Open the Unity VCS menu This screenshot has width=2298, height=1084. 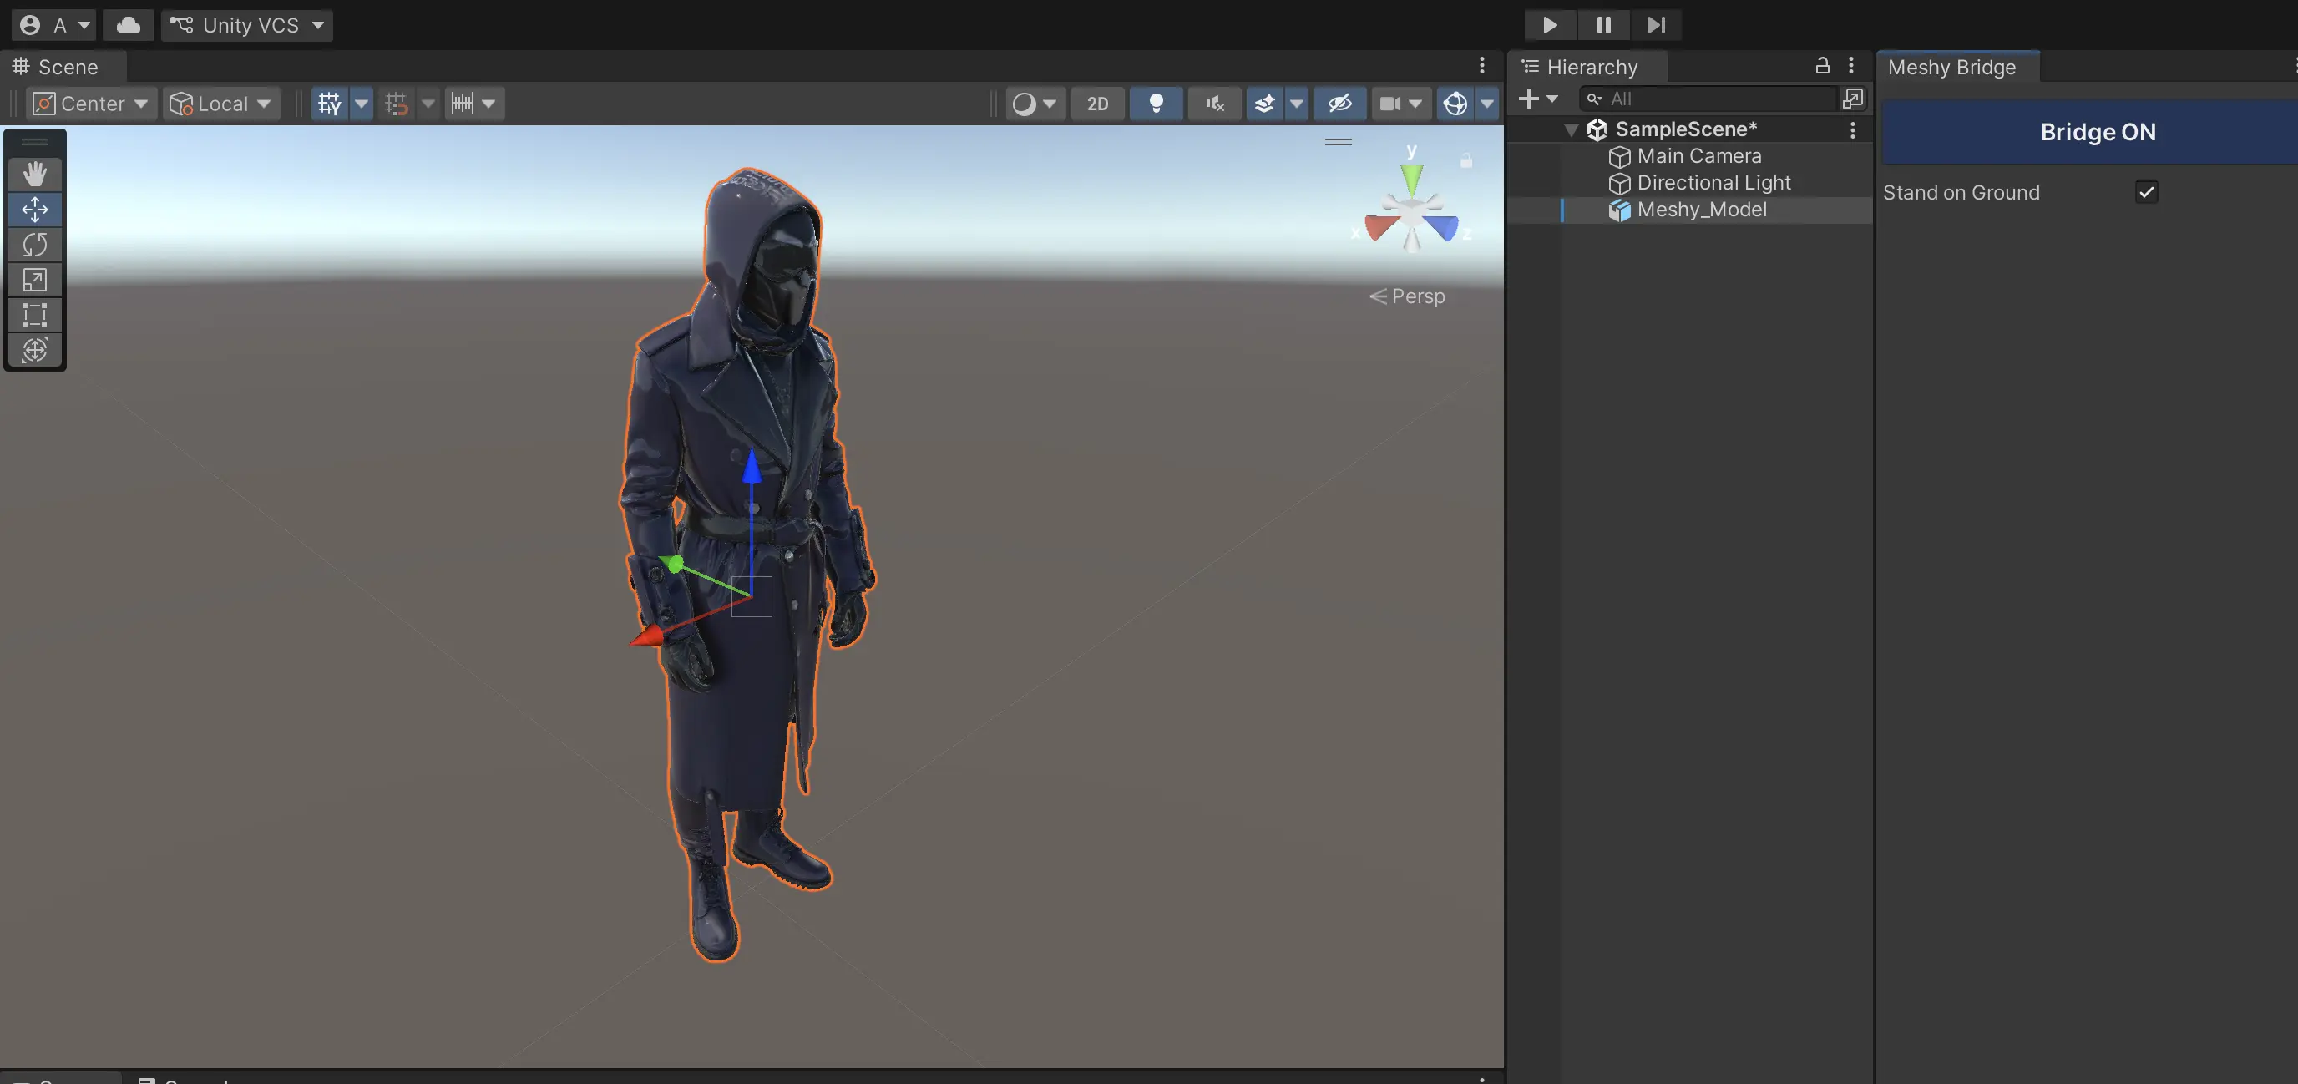tap(248, 25)
